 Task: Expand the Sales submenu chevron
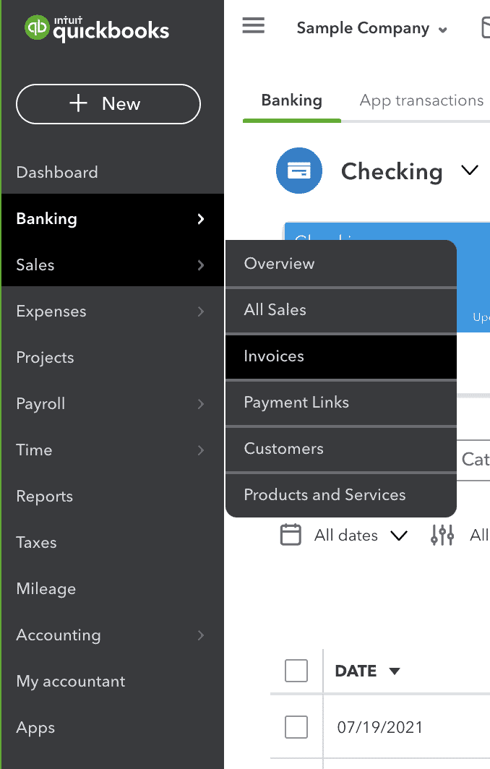coord(201,265)
